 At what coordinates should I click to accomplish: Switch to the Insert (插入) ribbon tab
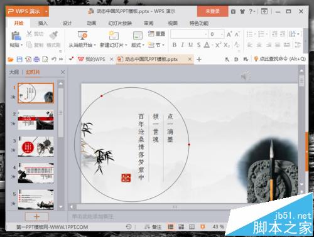pos(43,23)
